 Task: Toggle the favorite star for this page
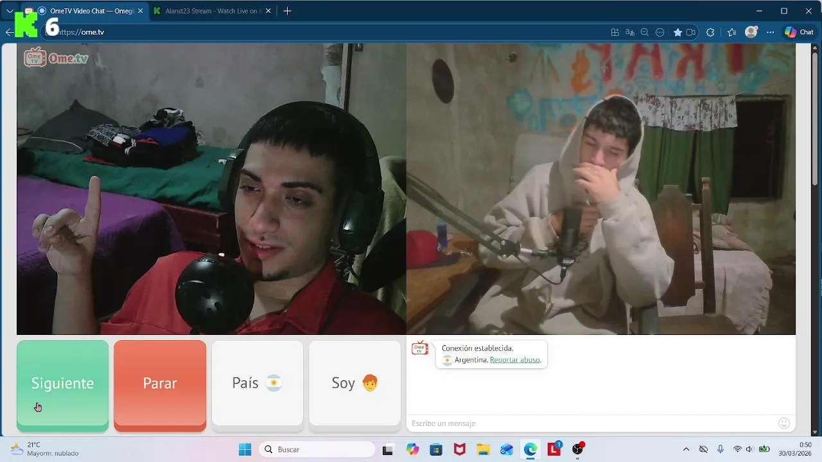click(678, 32)
